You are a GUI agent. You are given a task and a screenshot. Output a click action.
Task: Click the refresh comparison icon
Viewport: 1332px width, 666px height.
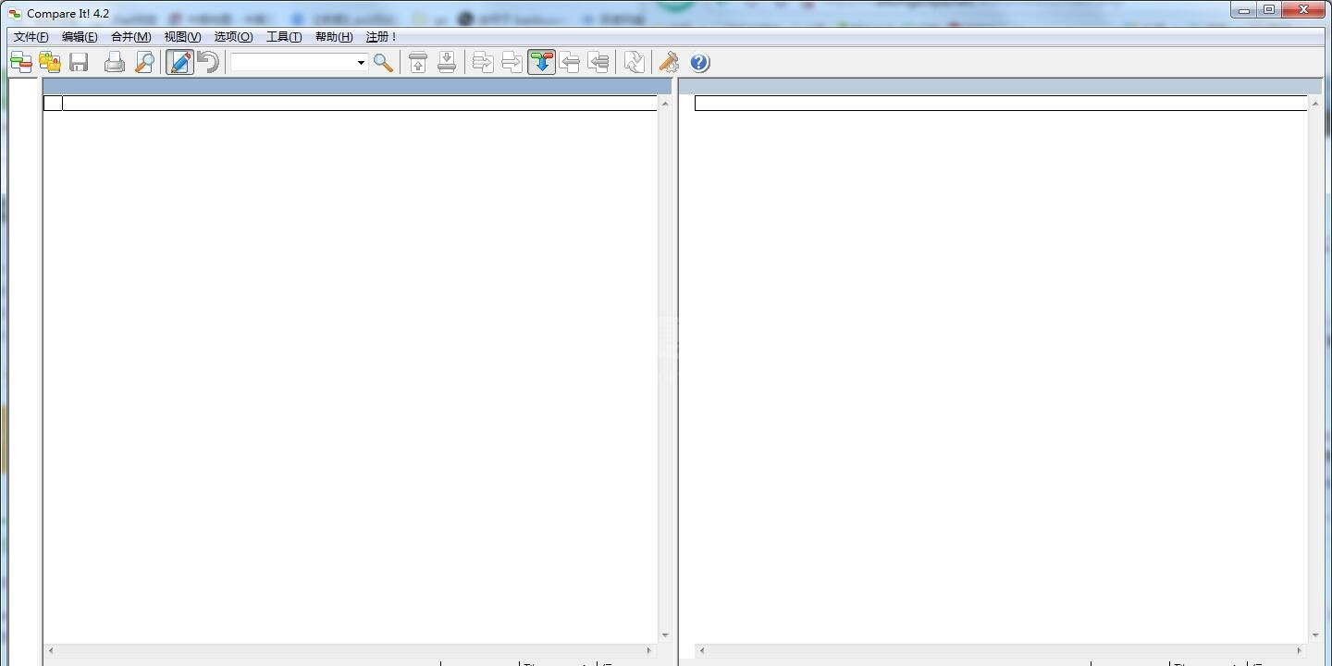point(634,62)
